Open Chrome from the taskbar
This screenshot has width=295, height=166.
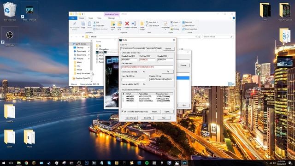26,163
